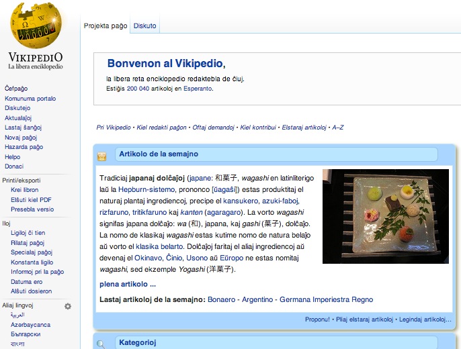
Task: Select Български language link
Action: (26, 334)
